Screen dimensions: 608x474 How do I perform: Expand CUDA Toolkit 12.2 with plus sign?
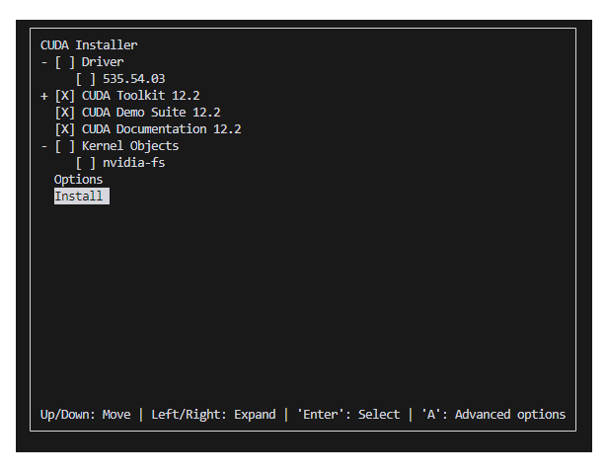click(44, 96)
